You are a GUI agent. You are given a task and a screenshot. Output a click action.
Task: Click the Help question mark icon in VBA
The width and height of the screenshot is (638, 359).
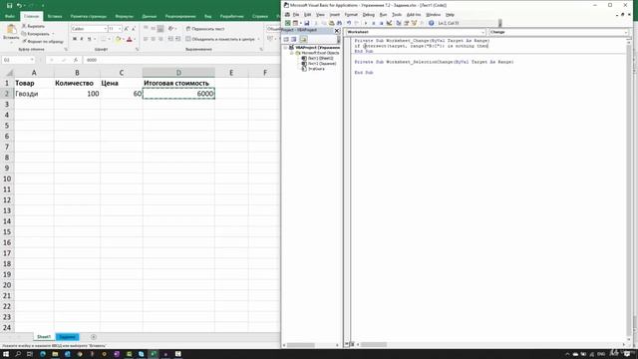coord(431,23)
